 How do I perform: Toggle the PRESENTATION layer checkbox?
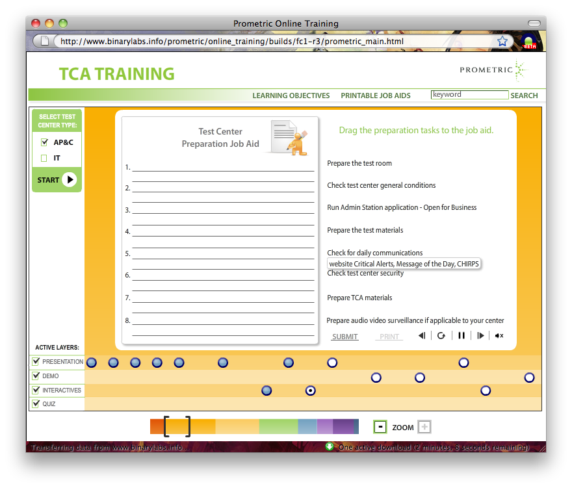point(36,361)
